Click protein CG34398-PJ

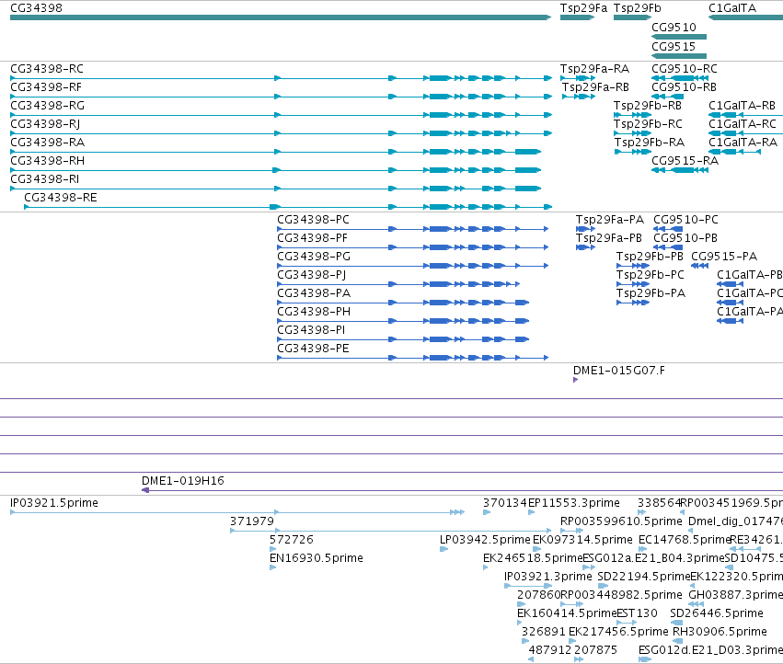click(x=398, y=284)
